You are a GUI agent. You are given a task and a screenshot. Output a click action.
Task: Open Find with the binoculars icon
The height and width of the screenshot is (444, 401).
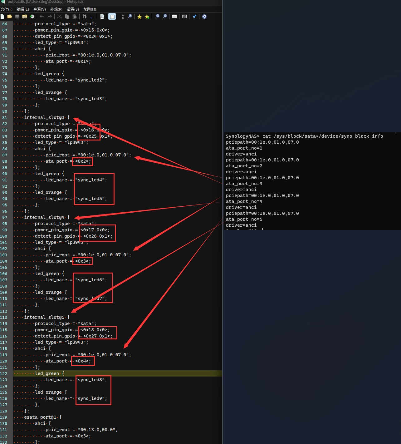coord(85,17)
